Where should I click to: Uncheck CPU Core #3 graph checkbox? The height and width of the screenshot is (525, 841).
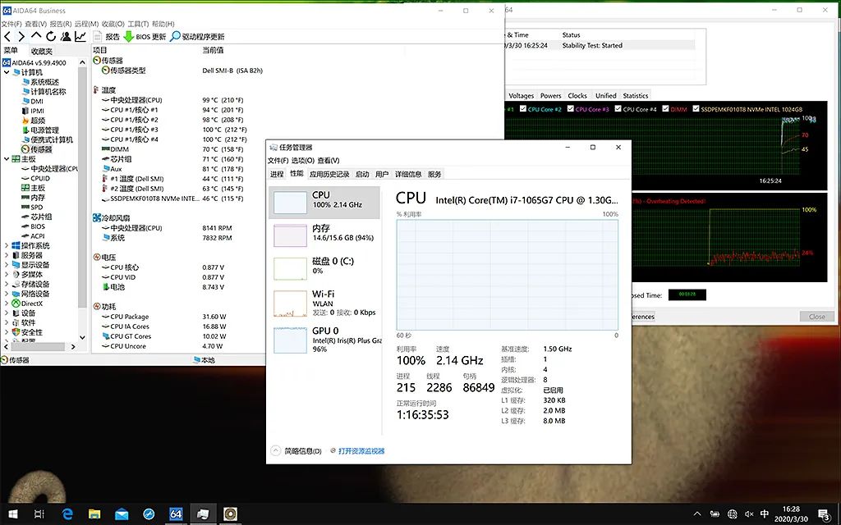pyautogui.click(x=571, y=109)
